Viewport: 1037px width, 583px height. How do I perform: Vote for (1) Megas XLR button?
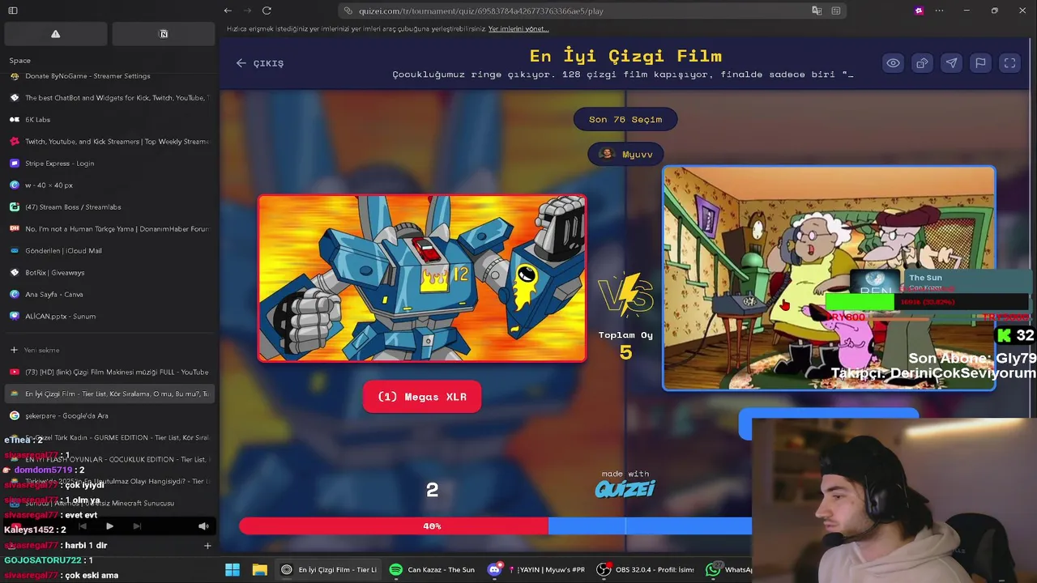click(x=422, y=397)
